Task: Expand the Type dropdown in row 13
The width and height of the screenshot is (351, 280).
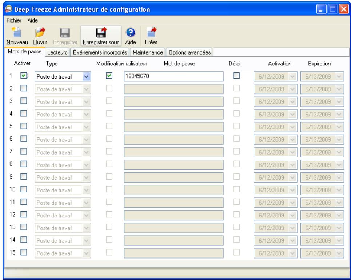Action: tap(86, 228)
